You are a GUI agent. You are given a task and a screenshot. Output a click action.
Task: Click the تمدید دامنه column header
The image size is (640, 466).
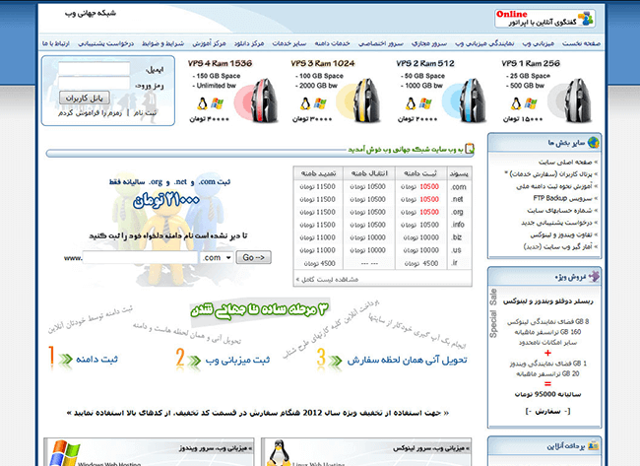[x=318, y=173]
